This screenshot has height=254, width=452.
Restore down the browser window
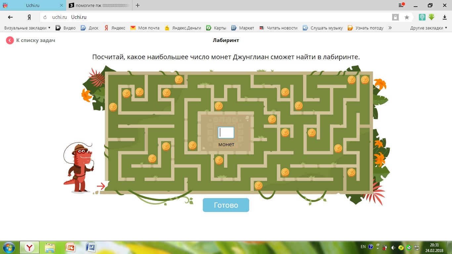point(430,5)
